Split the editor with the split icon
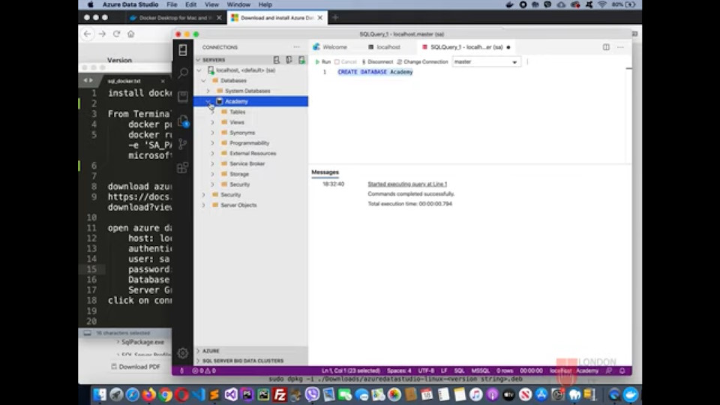720x405 pixels. pyautogui.click(x=606, y=46)
